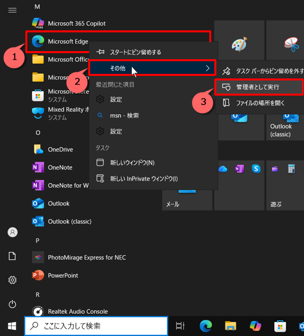
Task: Select ファイルの場所を開く option
Action: tap(260, 103)
